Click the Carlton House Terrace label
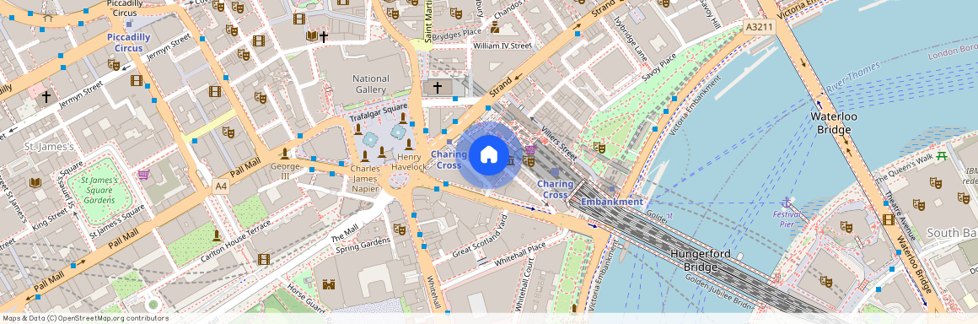 236,241
